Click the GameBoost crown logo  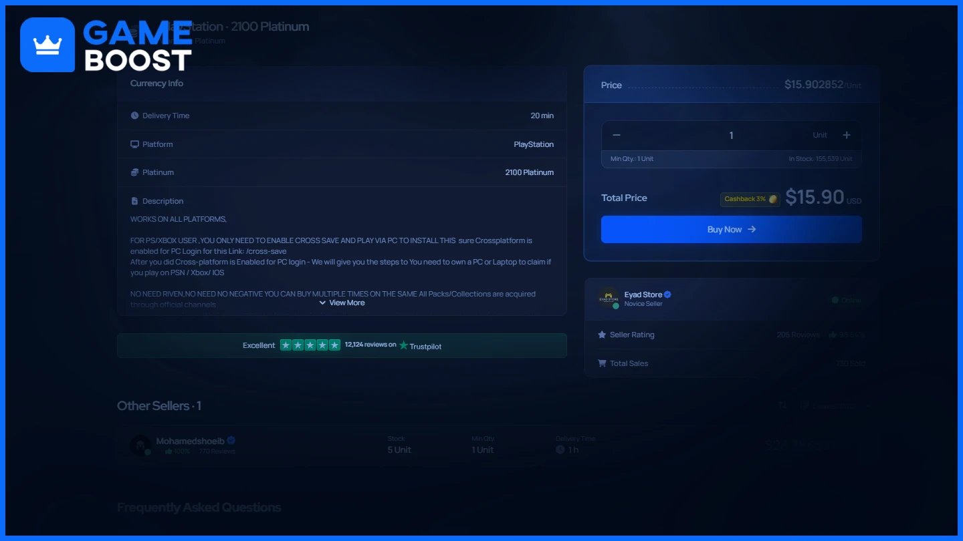pos(47,45)
